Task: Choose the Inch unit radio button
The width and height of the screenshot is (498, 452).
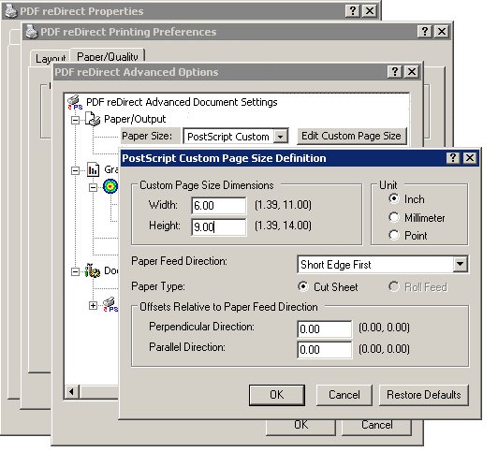Action: pos(394,198)
